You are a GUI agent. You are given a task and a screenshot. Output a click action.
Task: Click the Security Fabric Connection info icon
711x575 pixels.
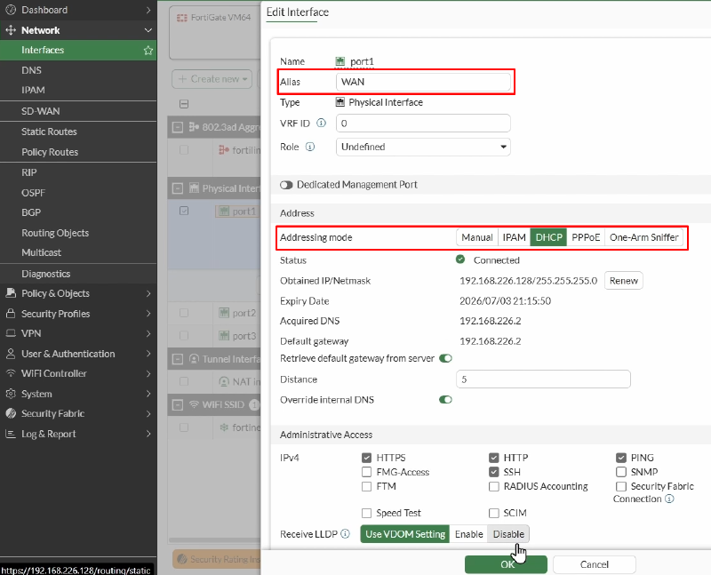coord(669,499)
